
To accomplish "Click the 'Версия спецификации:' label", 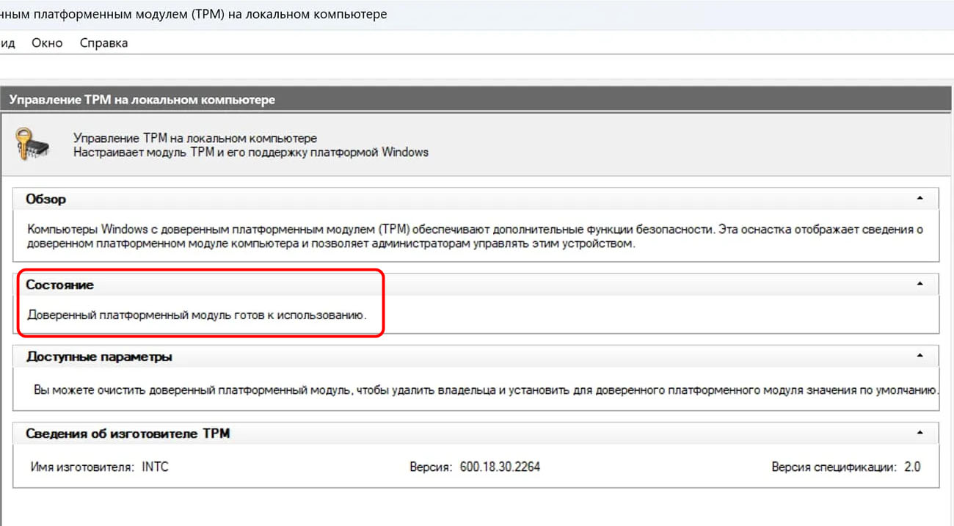I will coord(834,467).
